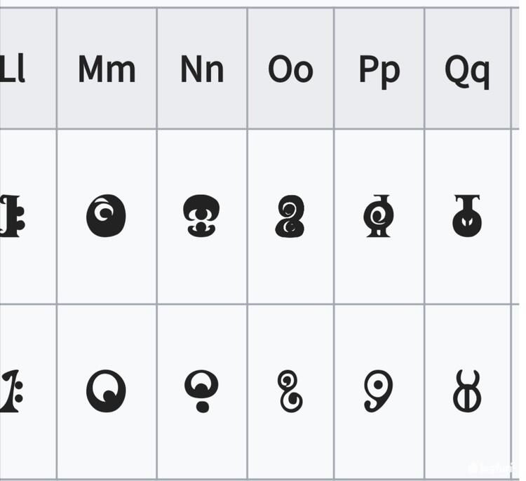Click the first-row glyph under Ll

click(13, 216)
